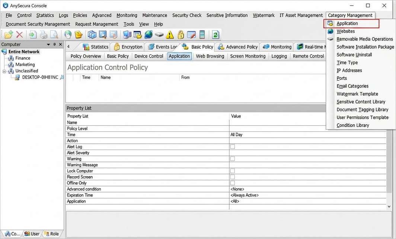Enable the Lock Computer checkbox

click(233, 171)
